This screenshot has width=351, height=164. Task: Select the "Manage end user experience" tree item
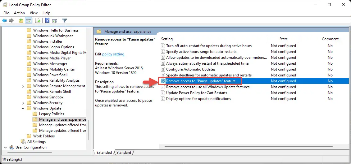pyautogui.click(x=62, y=119)
